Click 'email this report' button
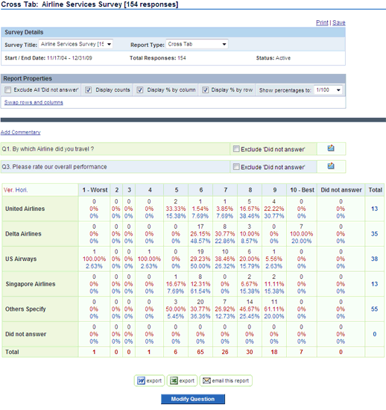 tap(226, 381)
